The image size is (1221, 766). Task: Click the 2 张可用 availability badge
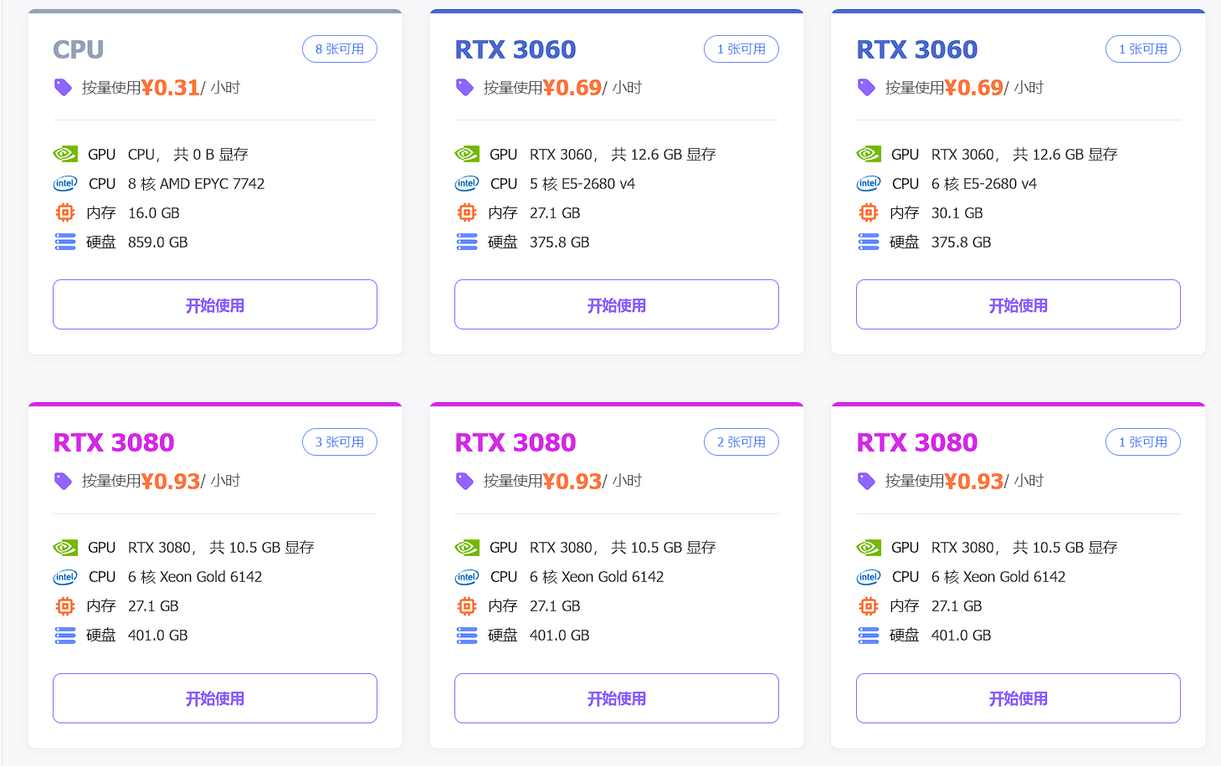coord(741,442)
